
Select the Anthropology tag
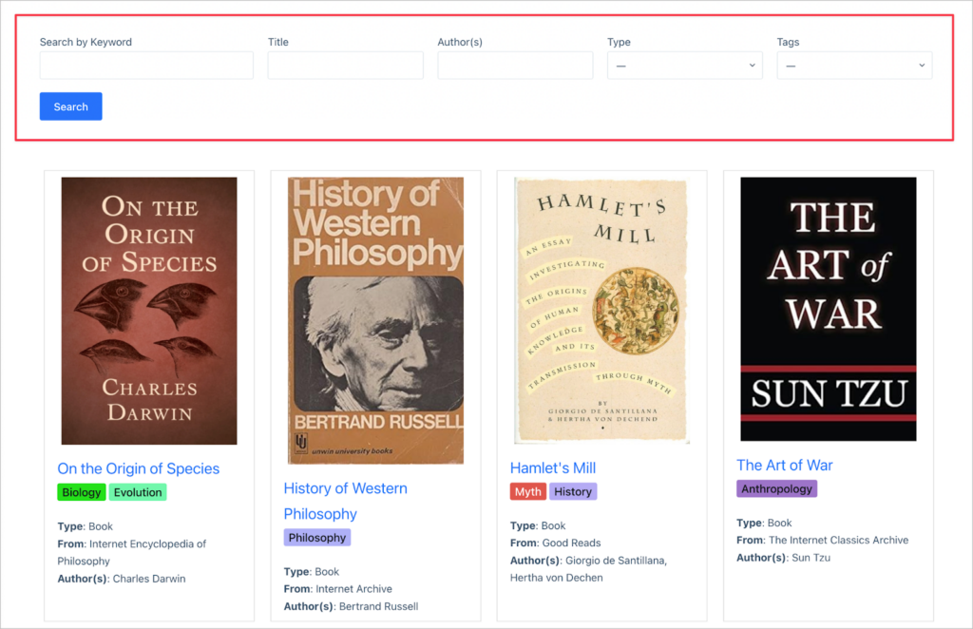(777, 488)
